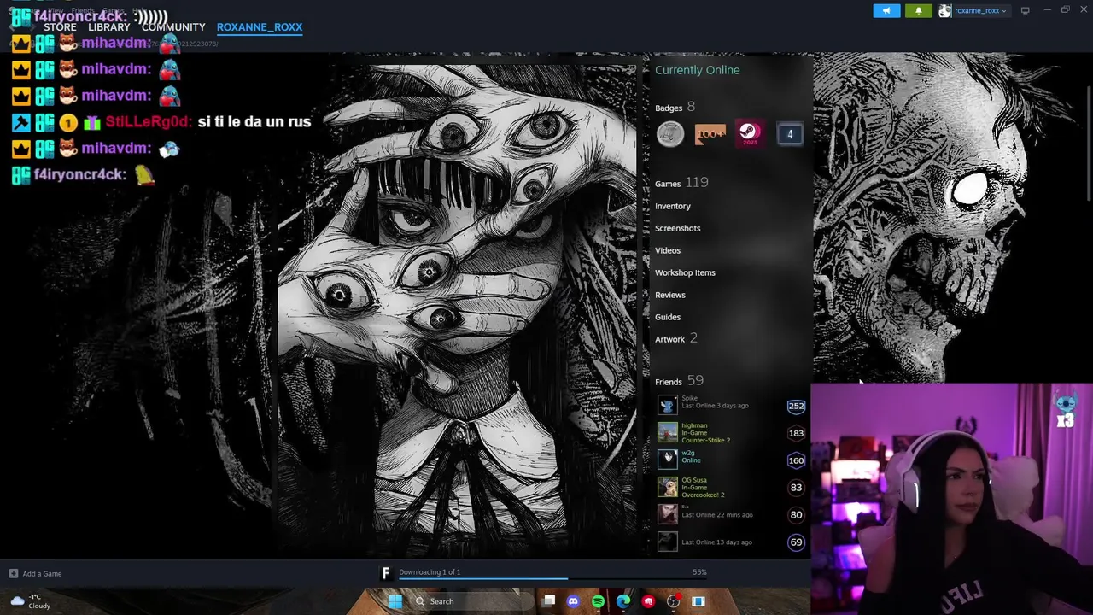Open Discord from the taskbar
The height and width of the screenshot is (615, 1093).
(573, 601)
